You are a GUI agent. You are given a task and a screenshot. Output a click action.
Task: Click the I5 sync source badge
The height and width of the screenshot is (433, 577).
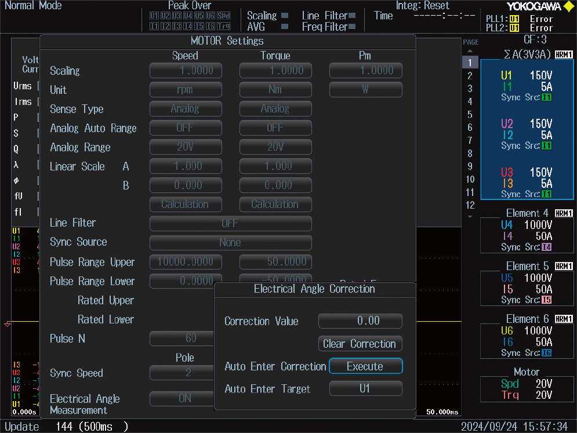[x=546, y=300]
